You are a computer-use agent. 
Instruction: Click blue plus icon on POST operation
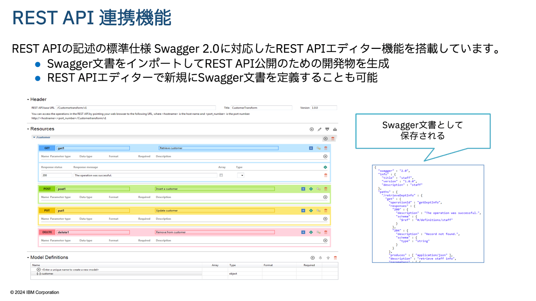pyautogui.click(x=303, y=189)
